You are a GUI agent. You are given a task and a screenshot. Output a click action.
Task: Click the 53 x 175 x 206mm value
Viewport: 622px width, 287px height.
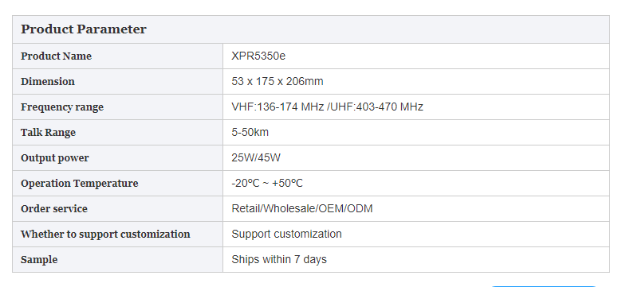(278, 81)
